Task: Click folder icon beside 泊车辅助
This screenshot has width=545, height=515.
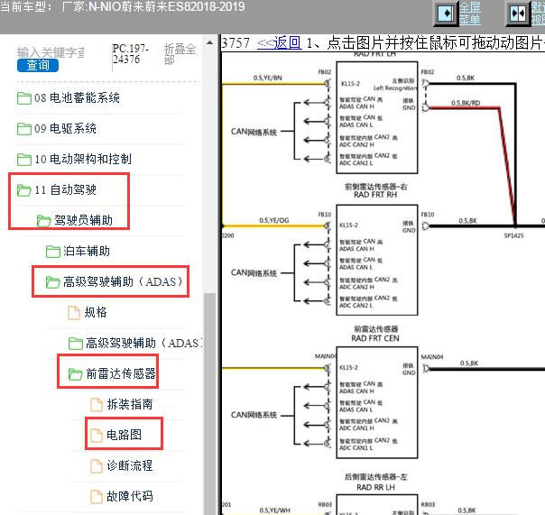Action: coord(53,252)
